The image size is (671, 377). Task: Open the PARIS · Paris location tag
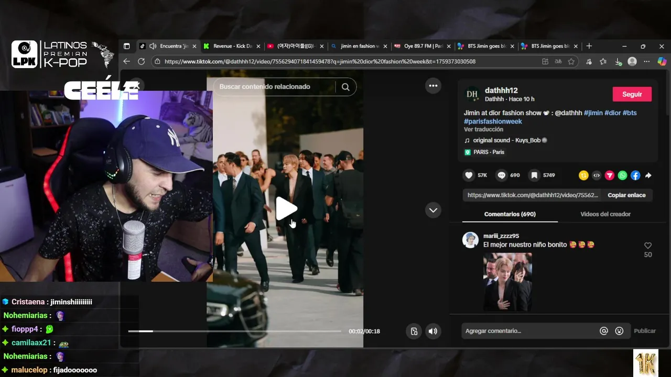point(484,152)
